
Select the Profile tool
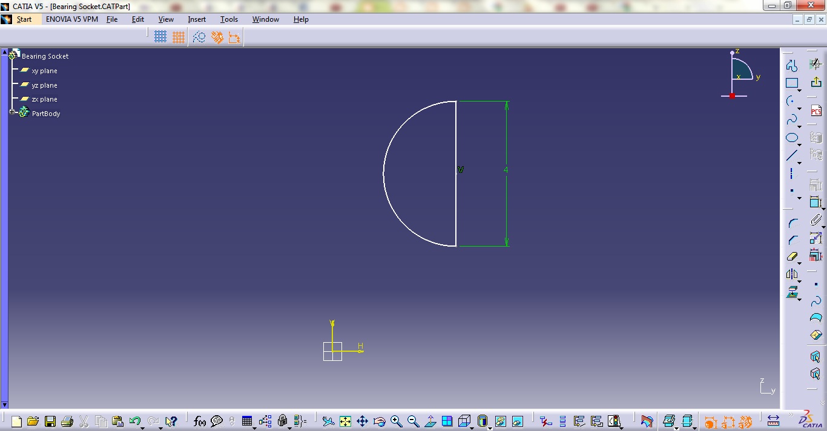tap(793, 65)
